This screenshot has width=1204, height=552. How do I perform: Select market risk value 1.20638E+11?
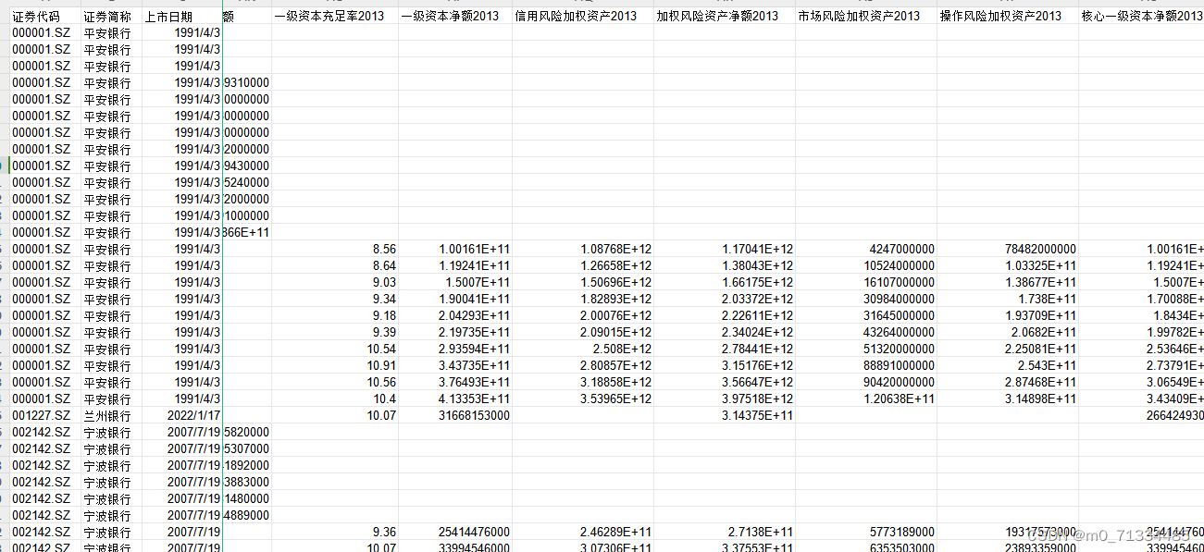pyautogui.click(x=866, y=399)
